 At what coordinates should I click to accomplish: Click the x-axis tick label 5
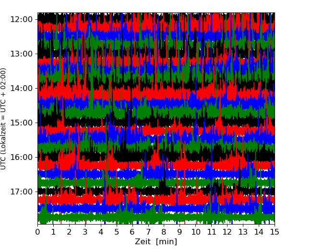pos(117,232)
